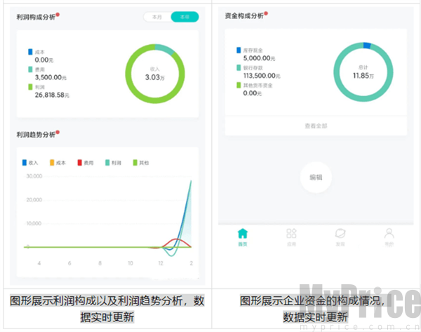The width and height of the screenshot is (421, 332).
Task: Tap the round 编辑 button
Action: [x=316, y=178]
